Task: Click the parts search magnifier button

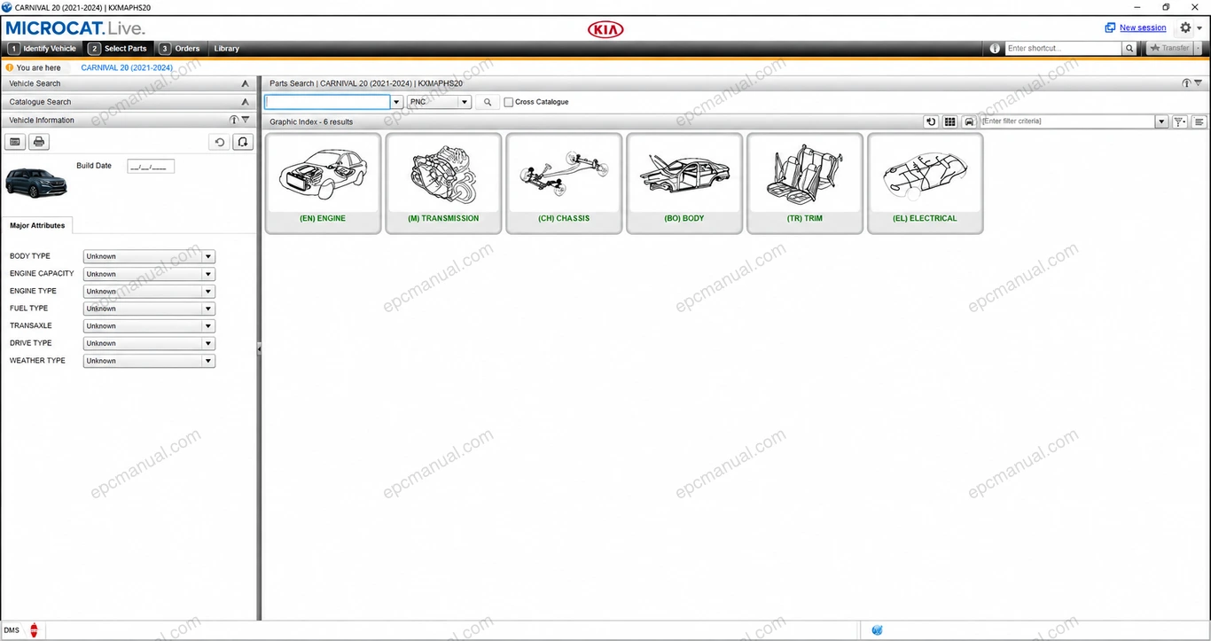Action: [488, 102]
